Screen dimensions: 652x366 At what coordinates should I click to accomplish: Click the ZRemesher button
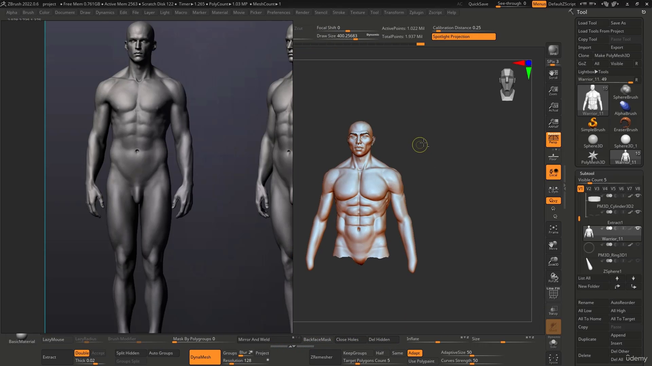click(x=321, y=357)
